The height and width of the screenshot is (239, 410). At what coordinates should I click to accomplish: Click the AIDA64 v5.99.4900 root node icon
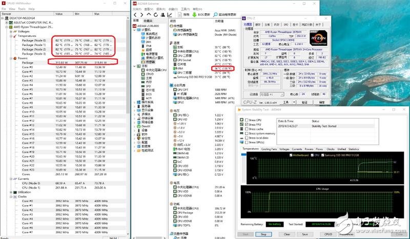[135, 26]
